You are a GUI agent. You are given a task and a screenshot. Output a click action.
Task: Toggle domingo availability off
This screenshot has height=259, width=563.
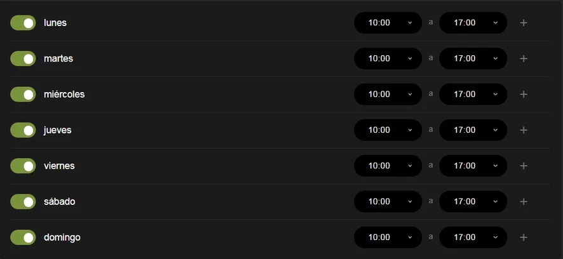point(23,237)
